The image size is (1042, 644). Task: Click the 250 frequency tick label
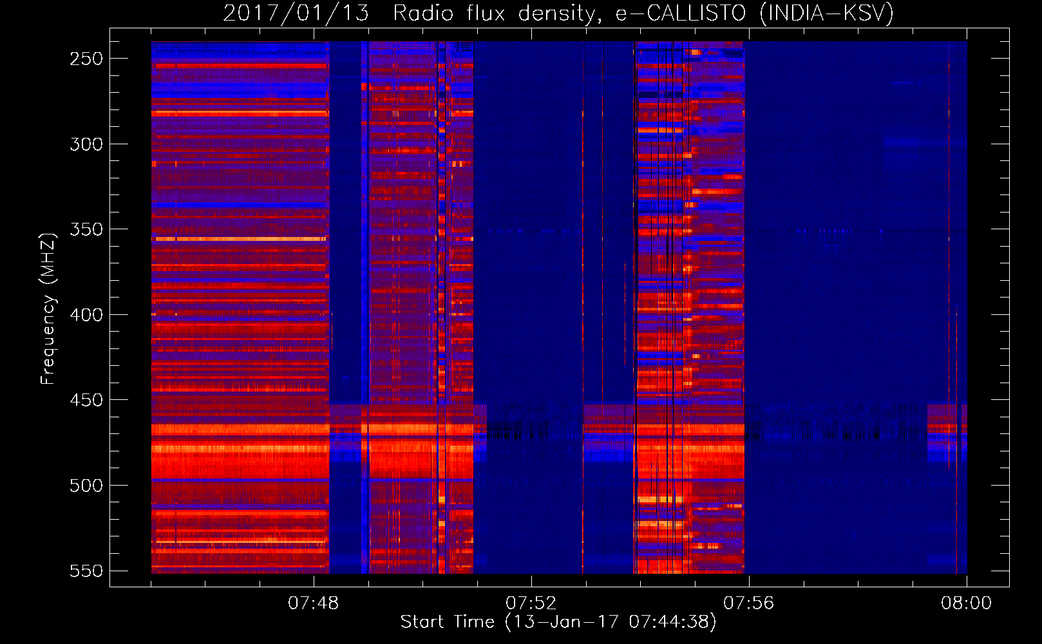[86, 59]
